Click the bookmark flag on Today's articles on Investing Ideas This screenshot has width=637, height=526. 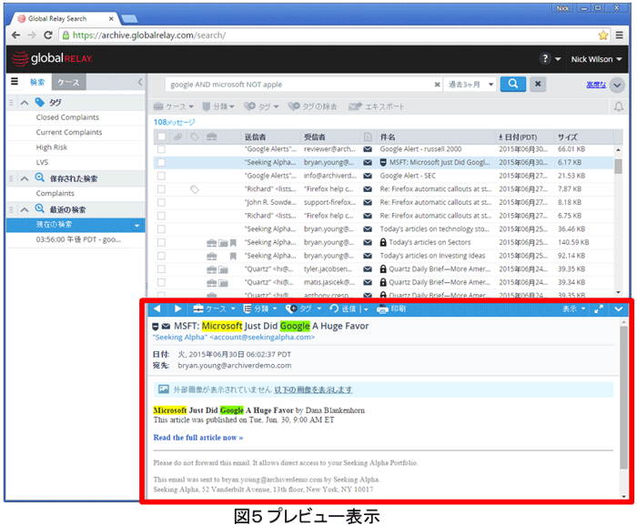(233, 256)
